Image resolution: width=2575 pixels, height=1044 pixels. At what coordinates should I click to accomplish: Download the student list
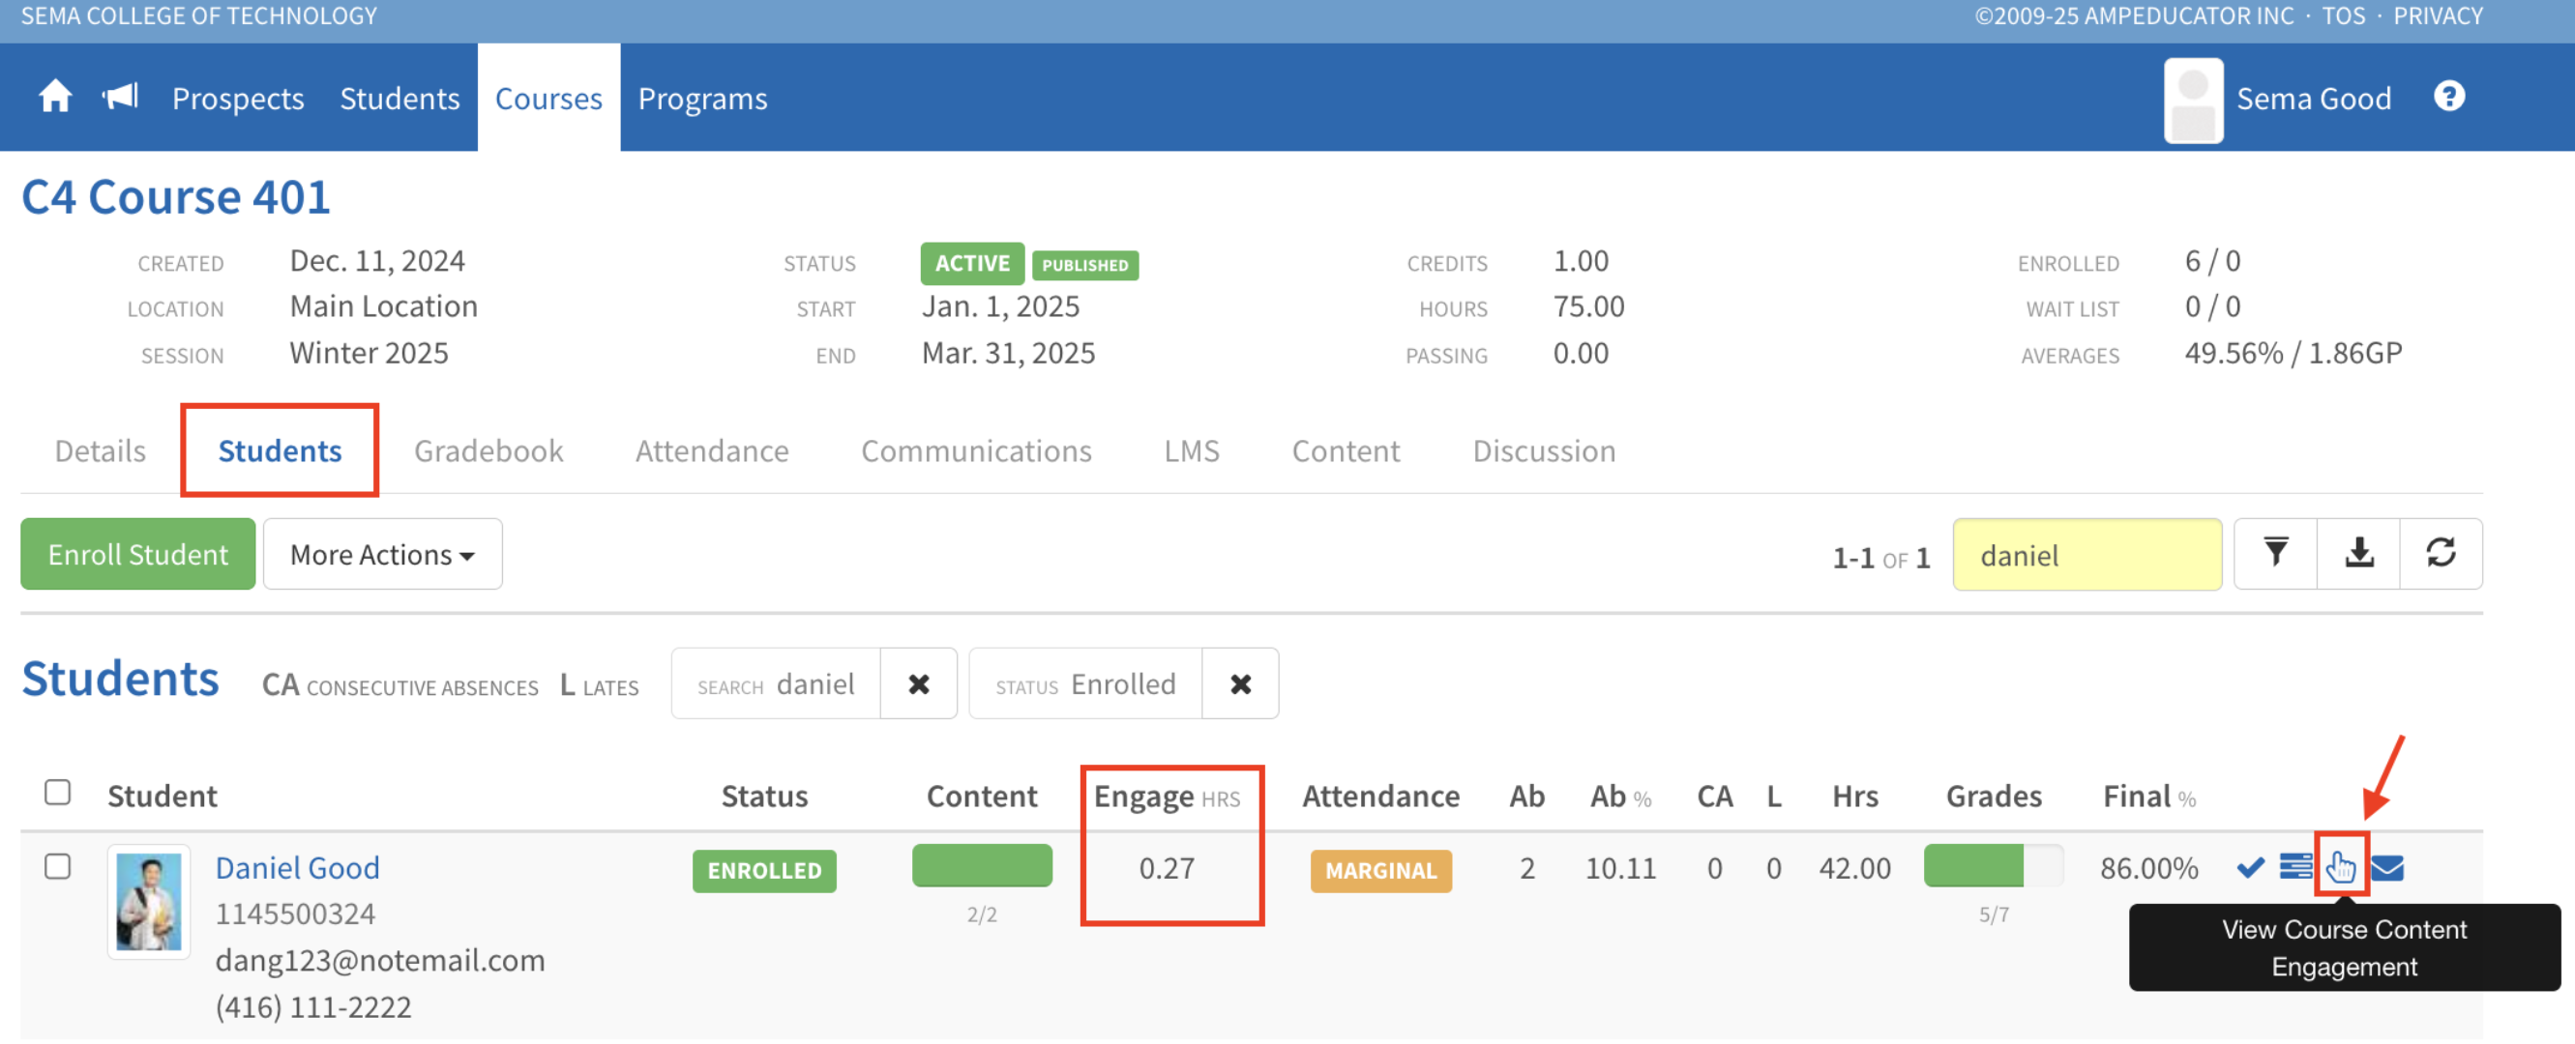tap(2358, 554)
